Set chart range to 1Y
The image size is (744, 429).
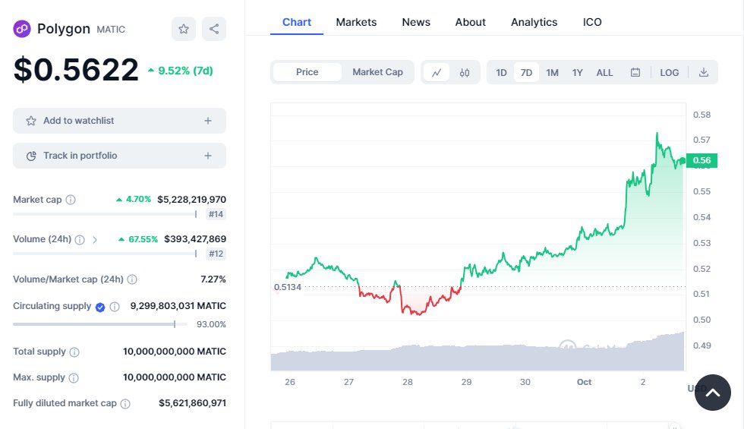[x=577, y=73]
